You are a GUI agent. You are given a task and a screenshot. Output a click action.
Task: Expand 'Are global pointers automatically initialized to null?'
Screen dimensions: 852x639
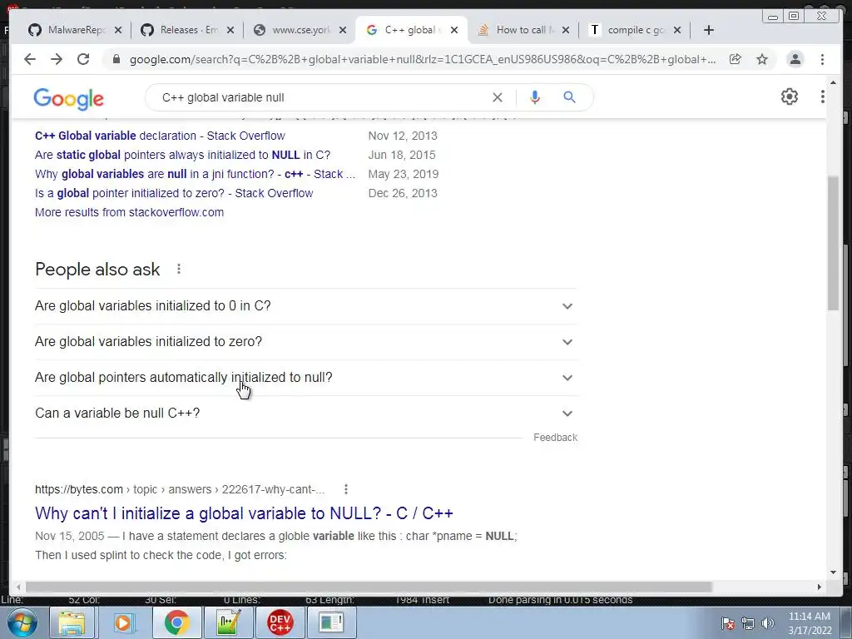305,378
